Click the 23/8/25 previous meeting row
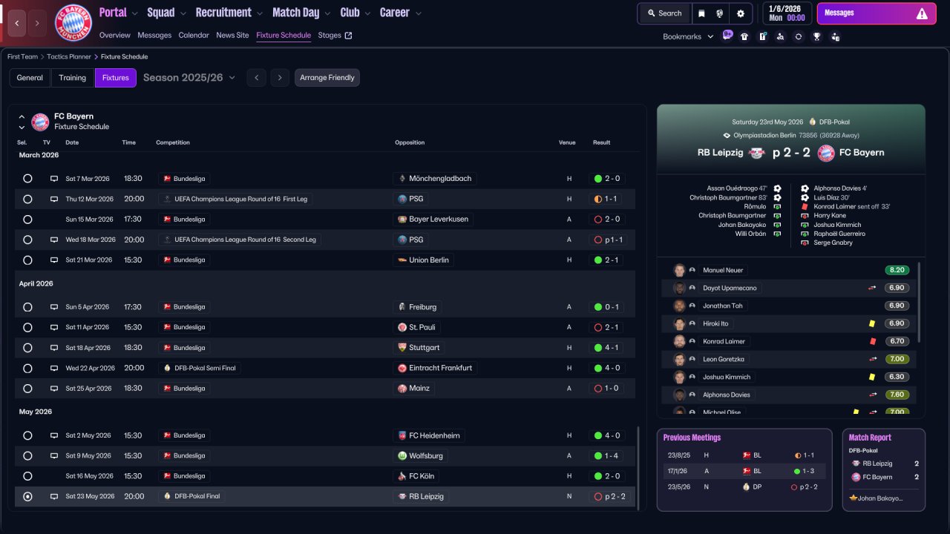Viewport: 950px width, 534px height. pyautogui.click(x=744, y=455)
